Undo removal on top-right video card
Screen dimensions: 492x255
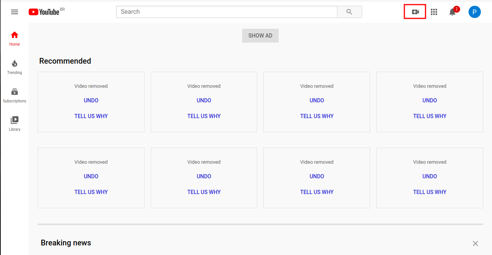(429, 100)
